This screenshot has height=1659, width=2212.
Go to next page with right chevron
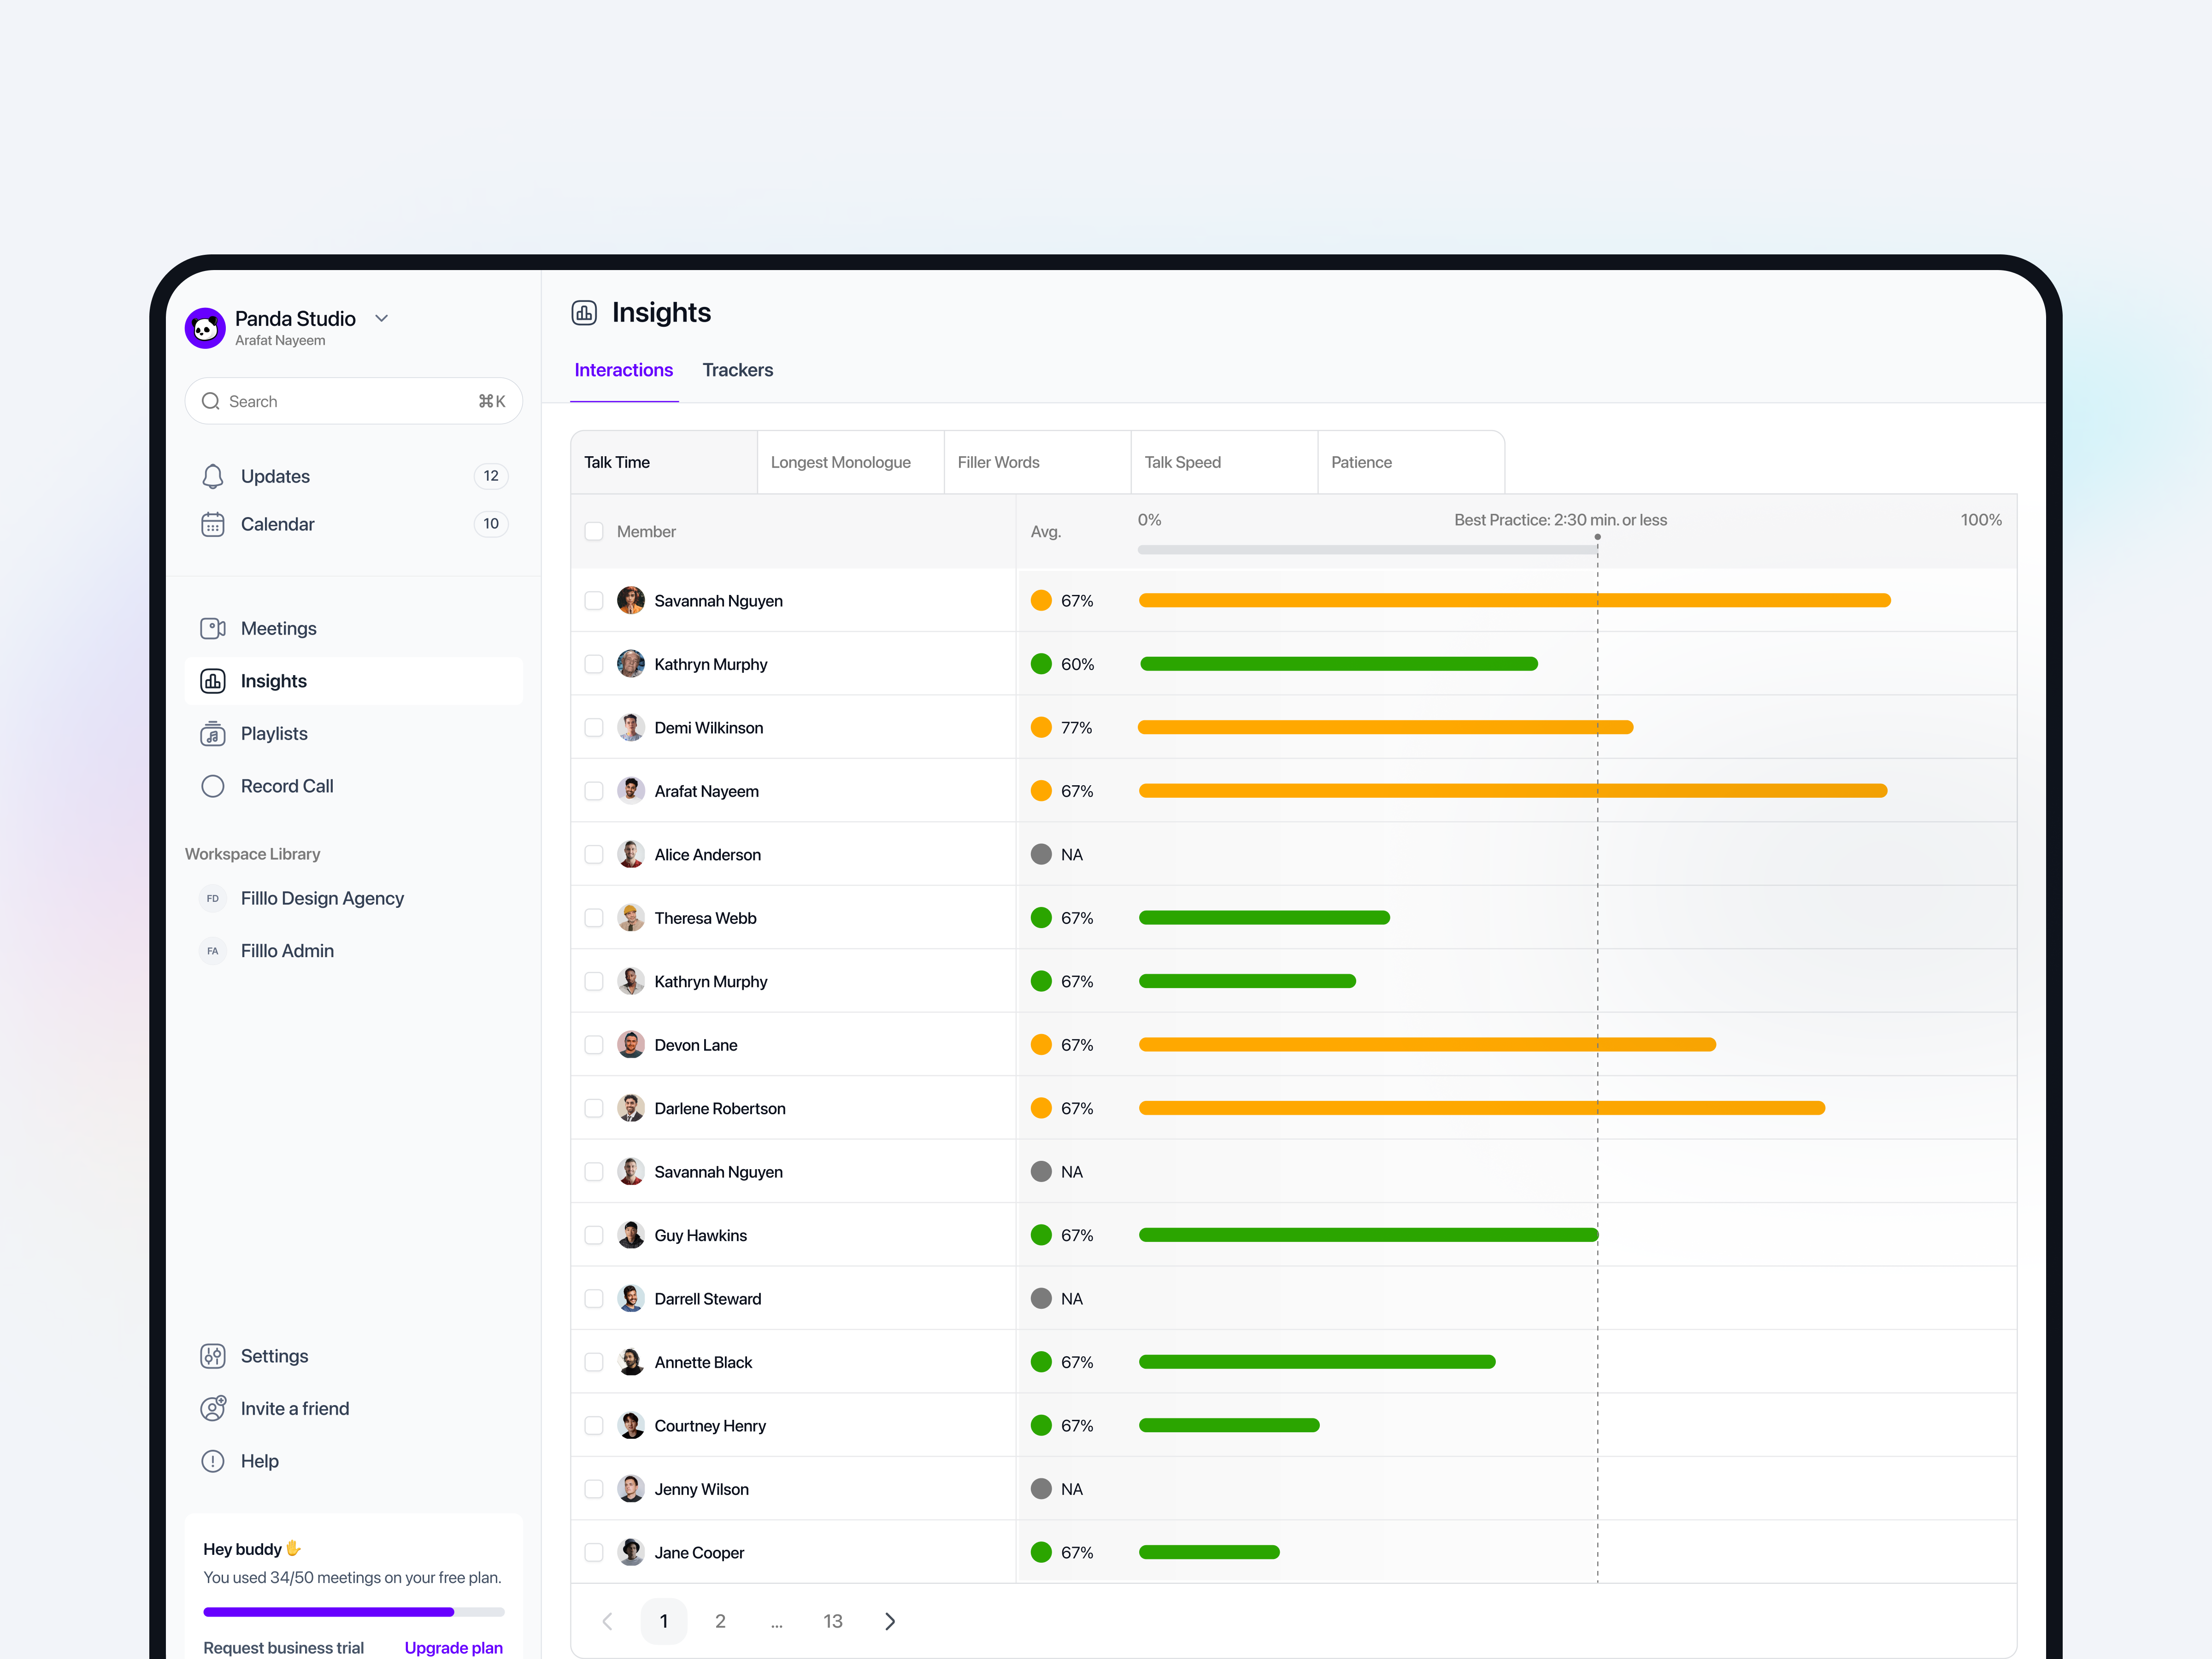[890, 1621]
